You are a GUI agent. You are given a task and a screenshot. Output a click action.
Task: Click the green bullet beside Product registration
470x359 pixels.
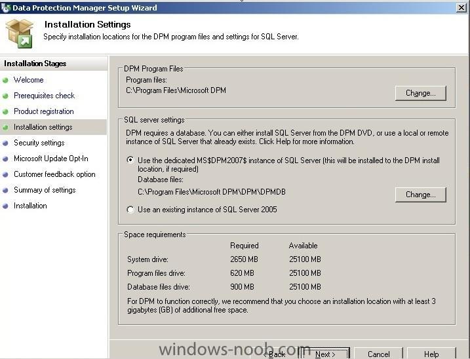pos(5,111)
